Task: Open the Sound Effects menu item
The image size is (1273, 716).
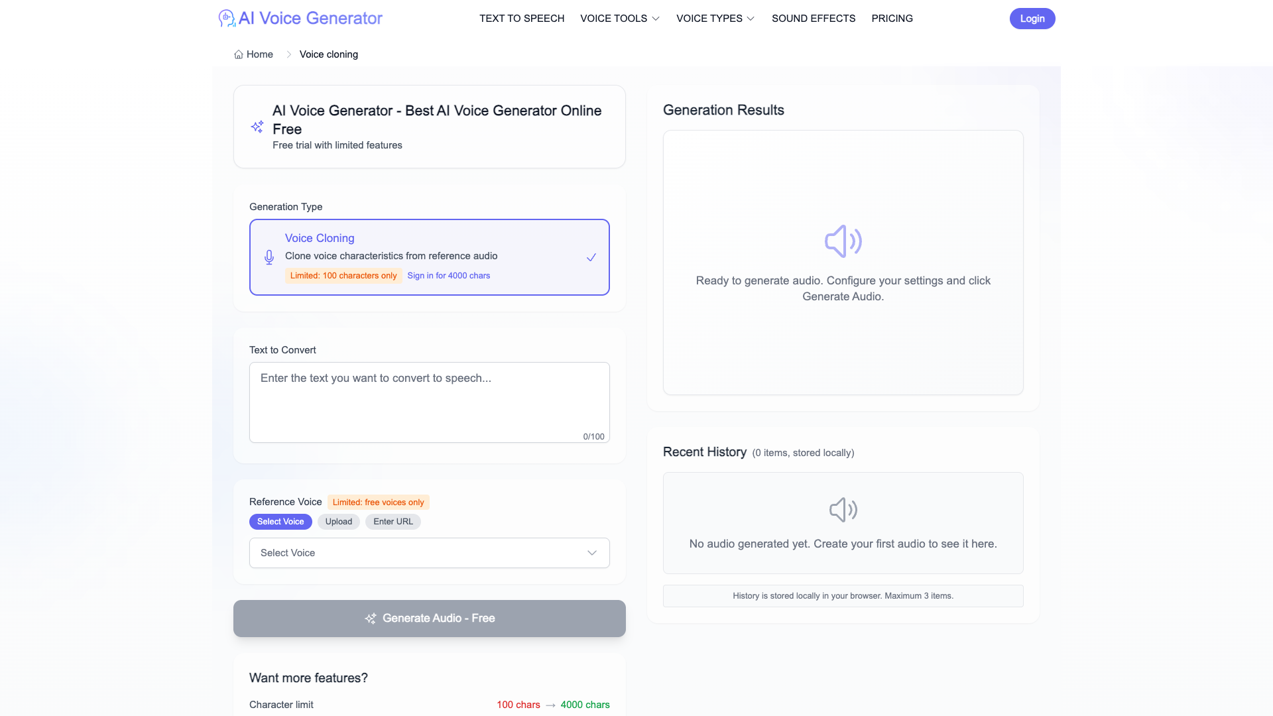Action: pos(814,19)
